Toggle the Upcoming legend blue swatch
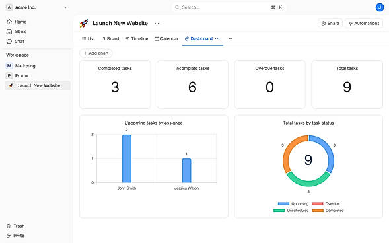The image size is (389, 243). click(x=283, y=204)
